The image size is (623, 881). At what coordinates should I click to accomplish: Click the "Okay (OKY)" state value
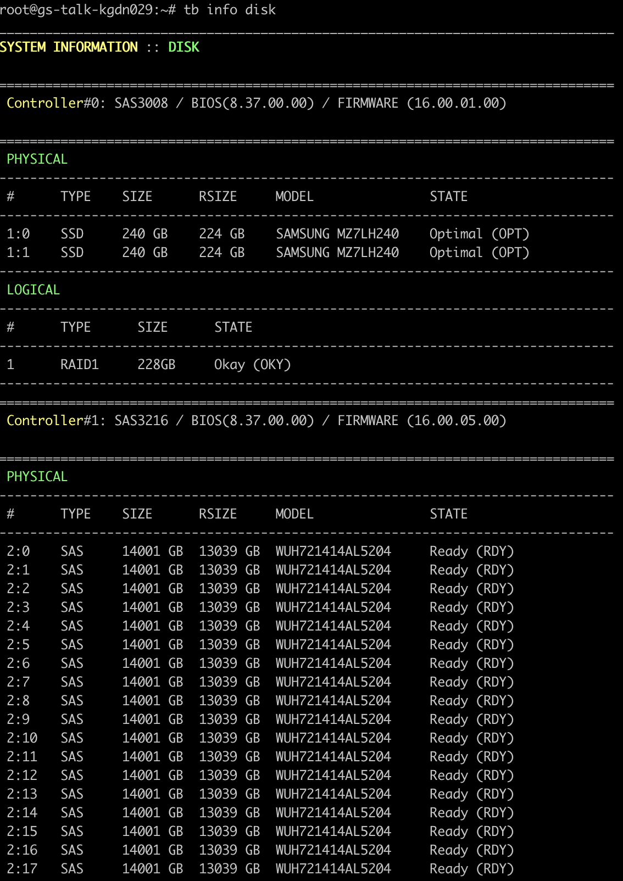(253, 365)
